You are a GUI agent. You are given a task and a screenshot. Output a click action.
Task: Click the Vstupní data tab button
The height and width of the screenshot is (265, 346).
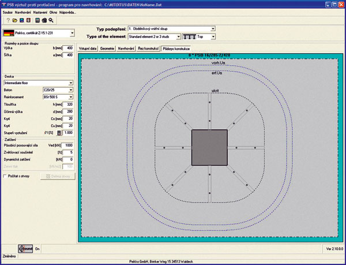(x=88, y=48)
